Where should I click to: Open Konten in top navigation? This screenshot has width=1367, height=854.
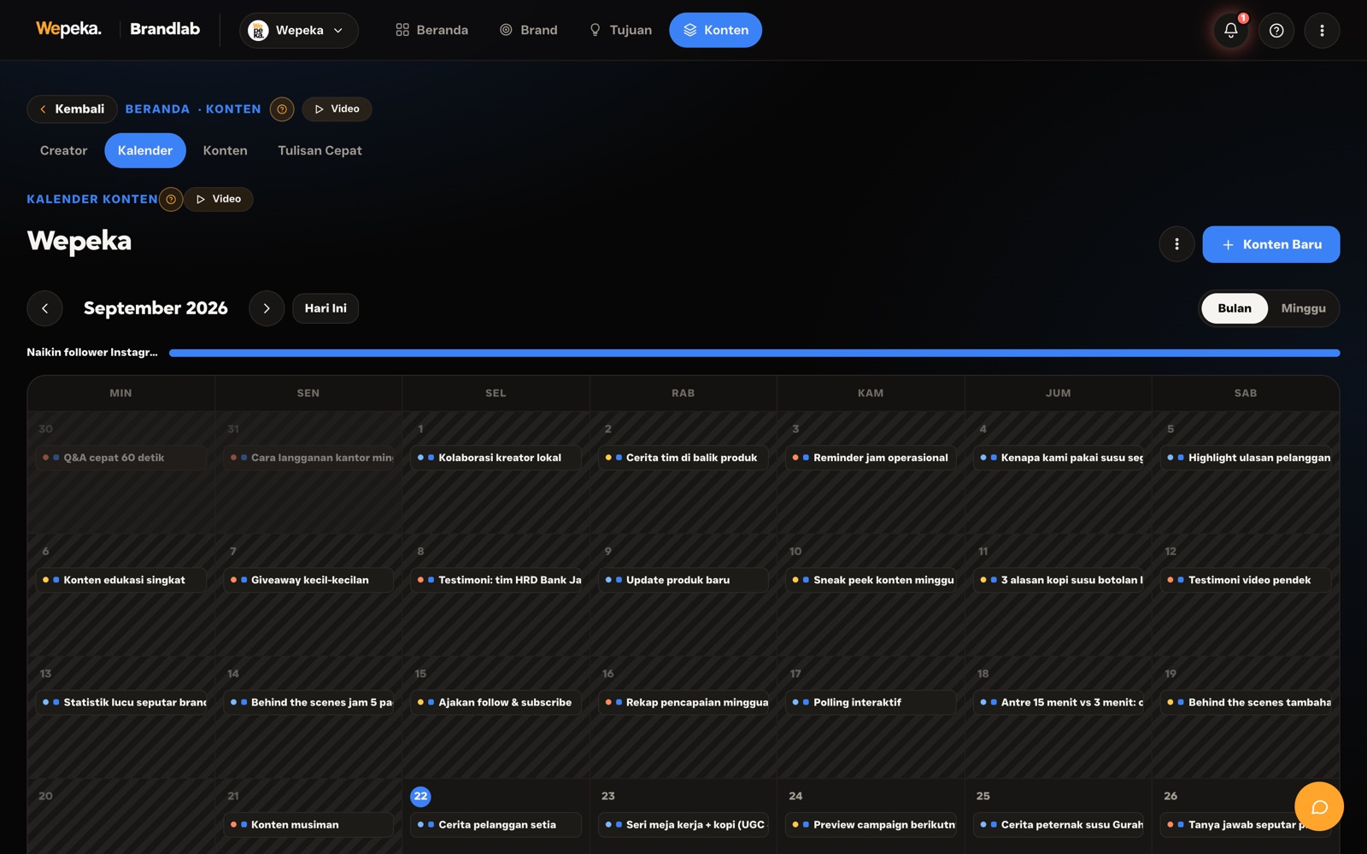716,30
